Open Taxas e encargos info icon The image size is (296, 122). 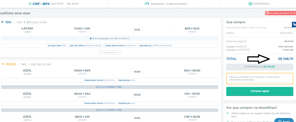click(245, 41)
